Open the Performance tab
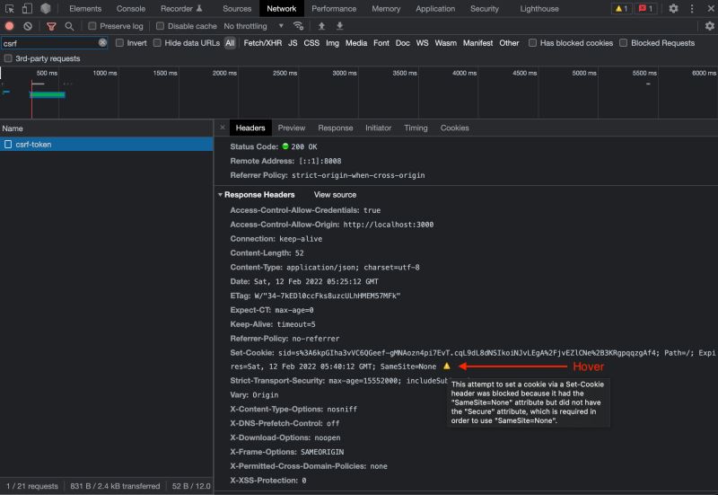718x495 pixels. click(334, 8)
